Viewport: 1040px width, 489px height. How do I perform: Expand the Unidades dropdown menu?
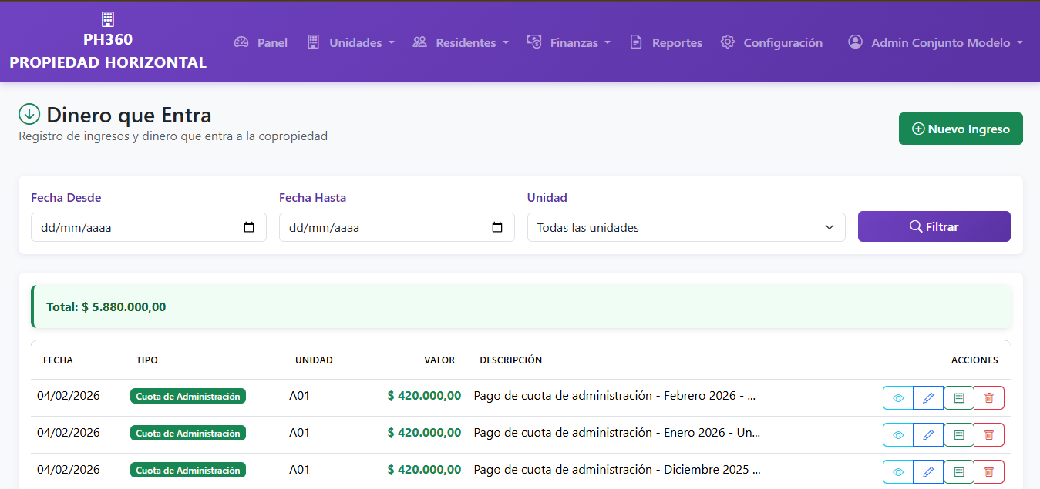pyautogui.click(x=351, y=42)
